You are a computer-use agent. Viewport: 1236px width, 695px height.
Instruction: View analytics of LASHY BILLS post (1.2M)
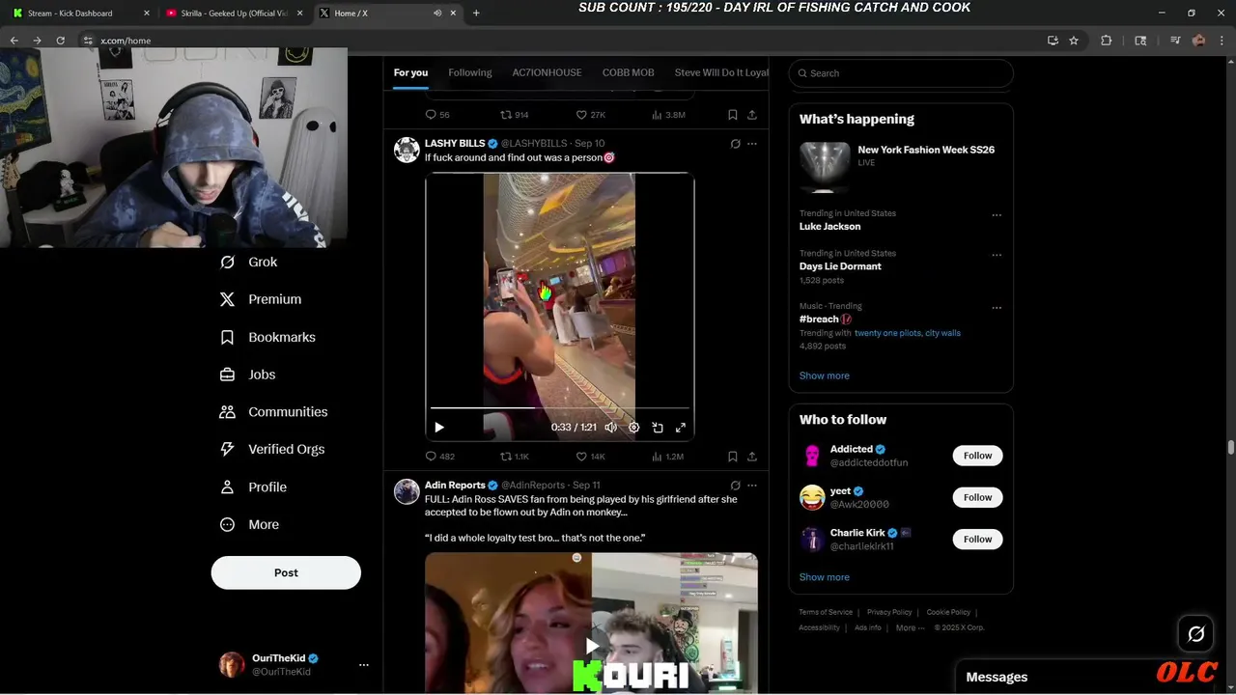pyautogui.click(x=667, y=457)
